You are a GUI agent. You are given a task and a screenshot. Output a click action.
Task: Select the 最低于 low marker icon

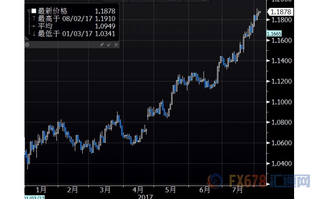click(x=33, y=32)
